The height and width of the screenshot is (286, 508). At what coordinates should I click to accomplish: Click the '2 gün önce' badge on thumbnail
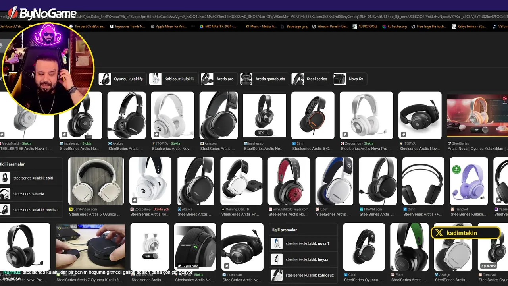[x=188, y=266]
